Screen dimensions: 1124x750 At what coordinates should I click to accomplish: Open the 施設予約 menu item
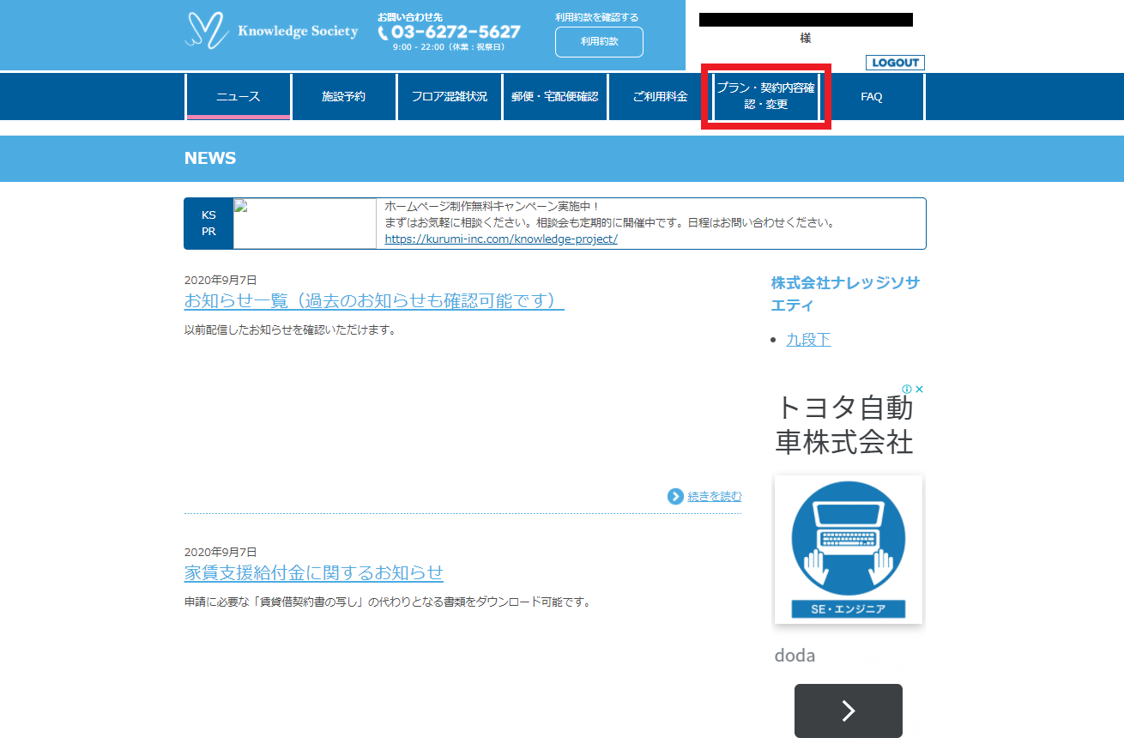[x=343, y=97]
